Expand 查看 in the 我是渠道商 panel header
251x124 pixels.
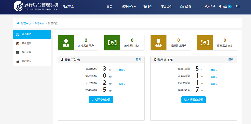(232, 60)
